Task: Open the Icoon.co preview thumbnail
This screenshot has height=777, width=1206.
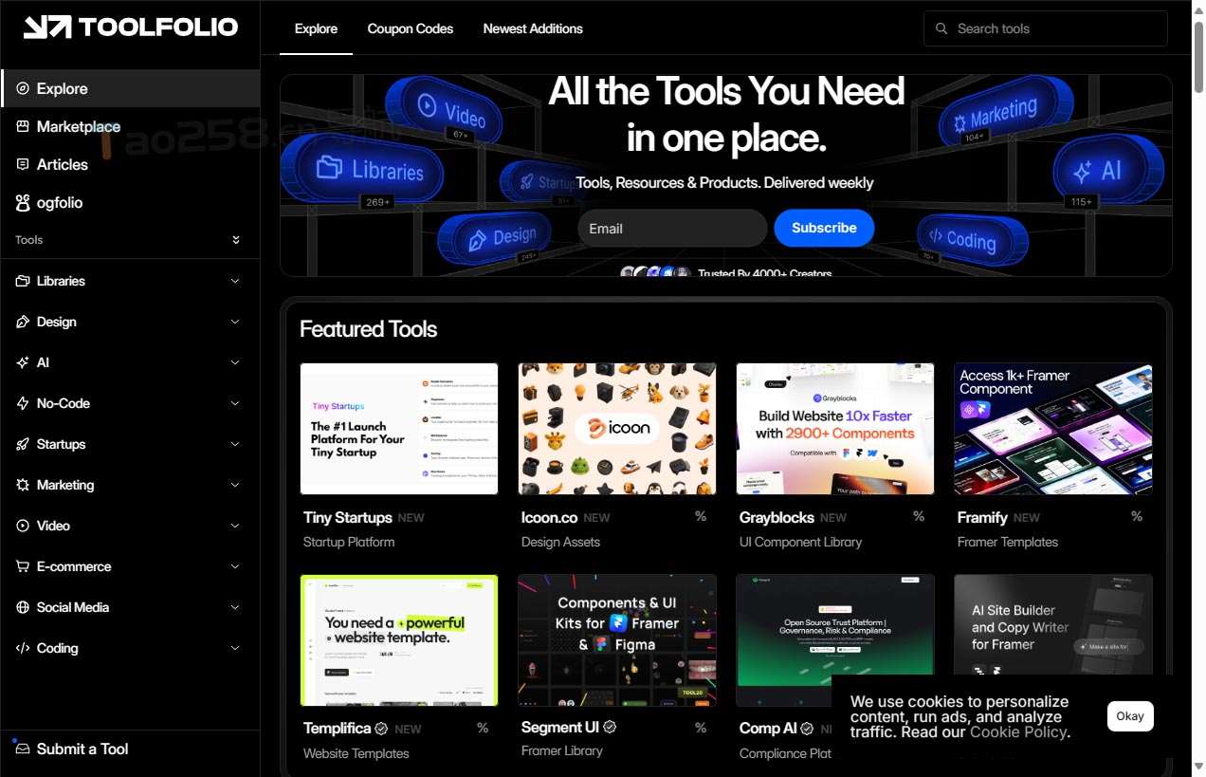Action: coord(617,429)
